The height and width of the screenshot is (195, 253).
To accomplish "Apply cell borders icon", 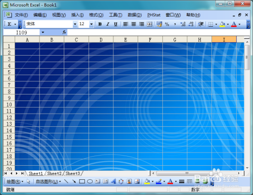I will pyautogui.click(x=210, y=24).
